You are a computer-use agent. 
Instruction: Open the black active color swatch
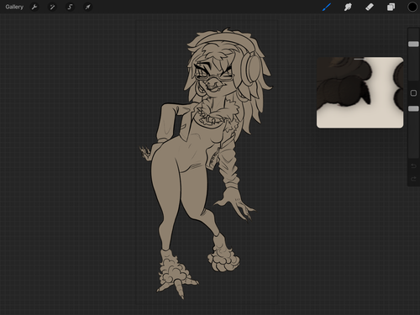pos(412,7)
